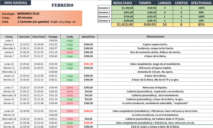The height and width of the screenshot is (128, 213).
Task: Select the total result $1.815,00
Action: pyautogui.click(x=122, y=25)
